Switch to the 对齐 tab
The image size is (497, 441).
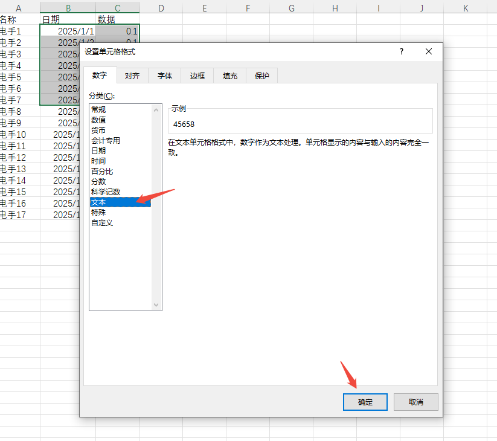(x=132, y=76)
